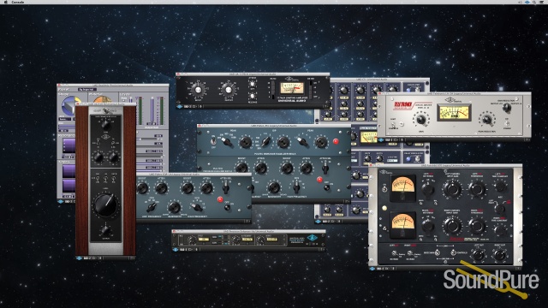The image size is (548, 308).
Task: Click the first Boost knob on the Pultec EQP-1A
Action: (x=142, y=188)
